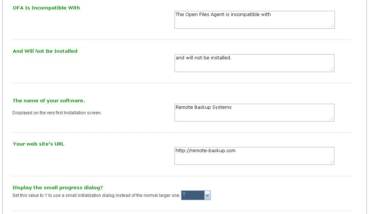Click the dotted divider above 'The name of your software'
The image size is (369, 214).
coord(181,83)
